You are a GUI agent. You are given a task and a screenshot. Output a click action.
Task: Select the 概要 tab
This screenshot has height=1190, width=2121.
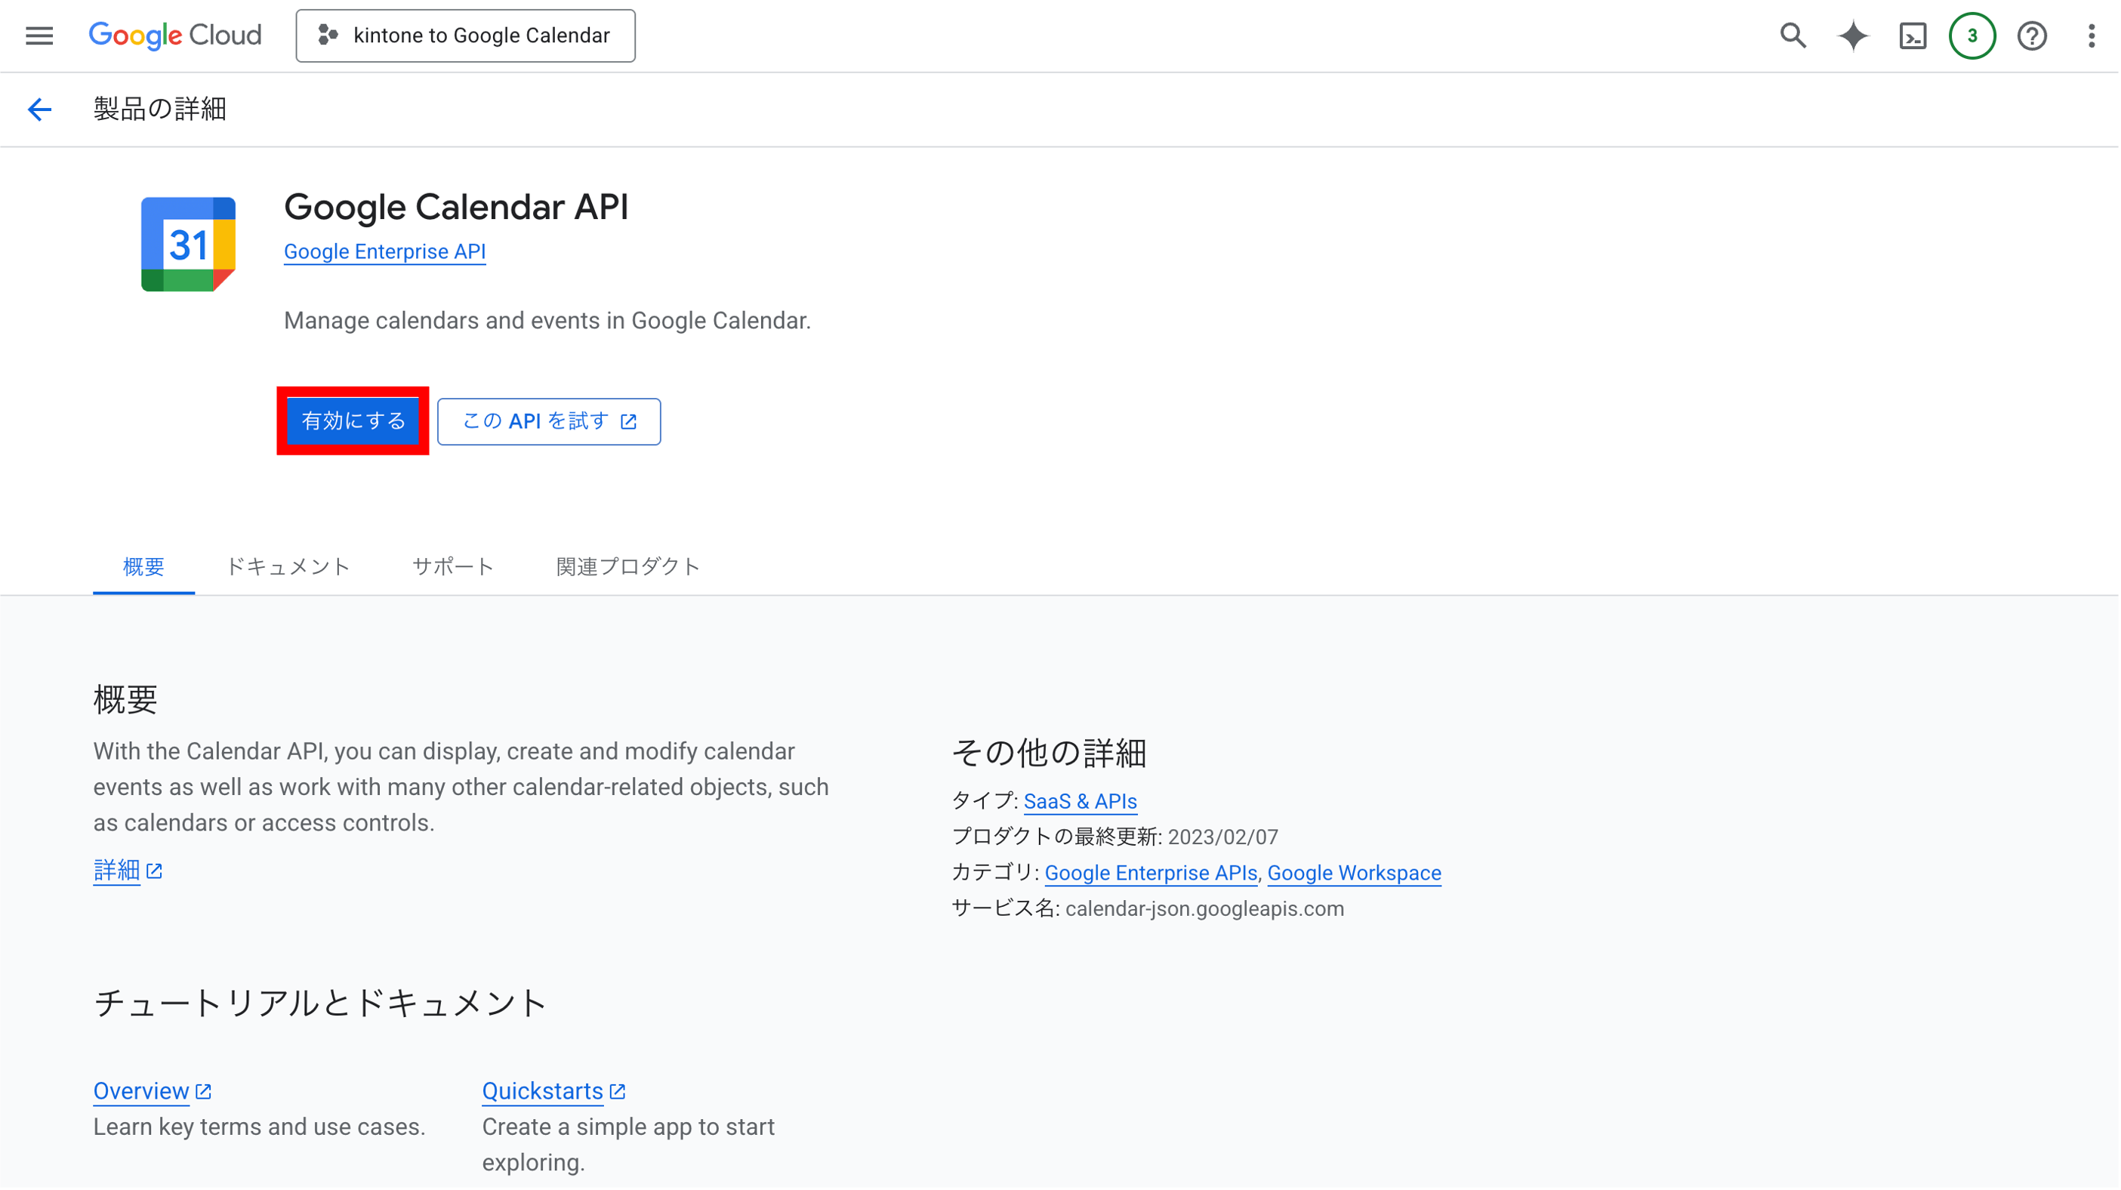pos(143,566)
